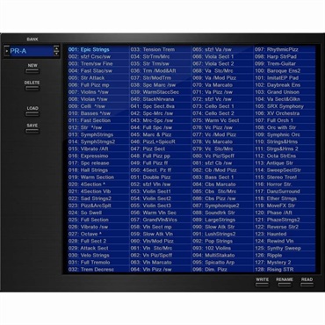325x325 pixels.
Task: Click the RENAME patch button
Action: (285, 285)
